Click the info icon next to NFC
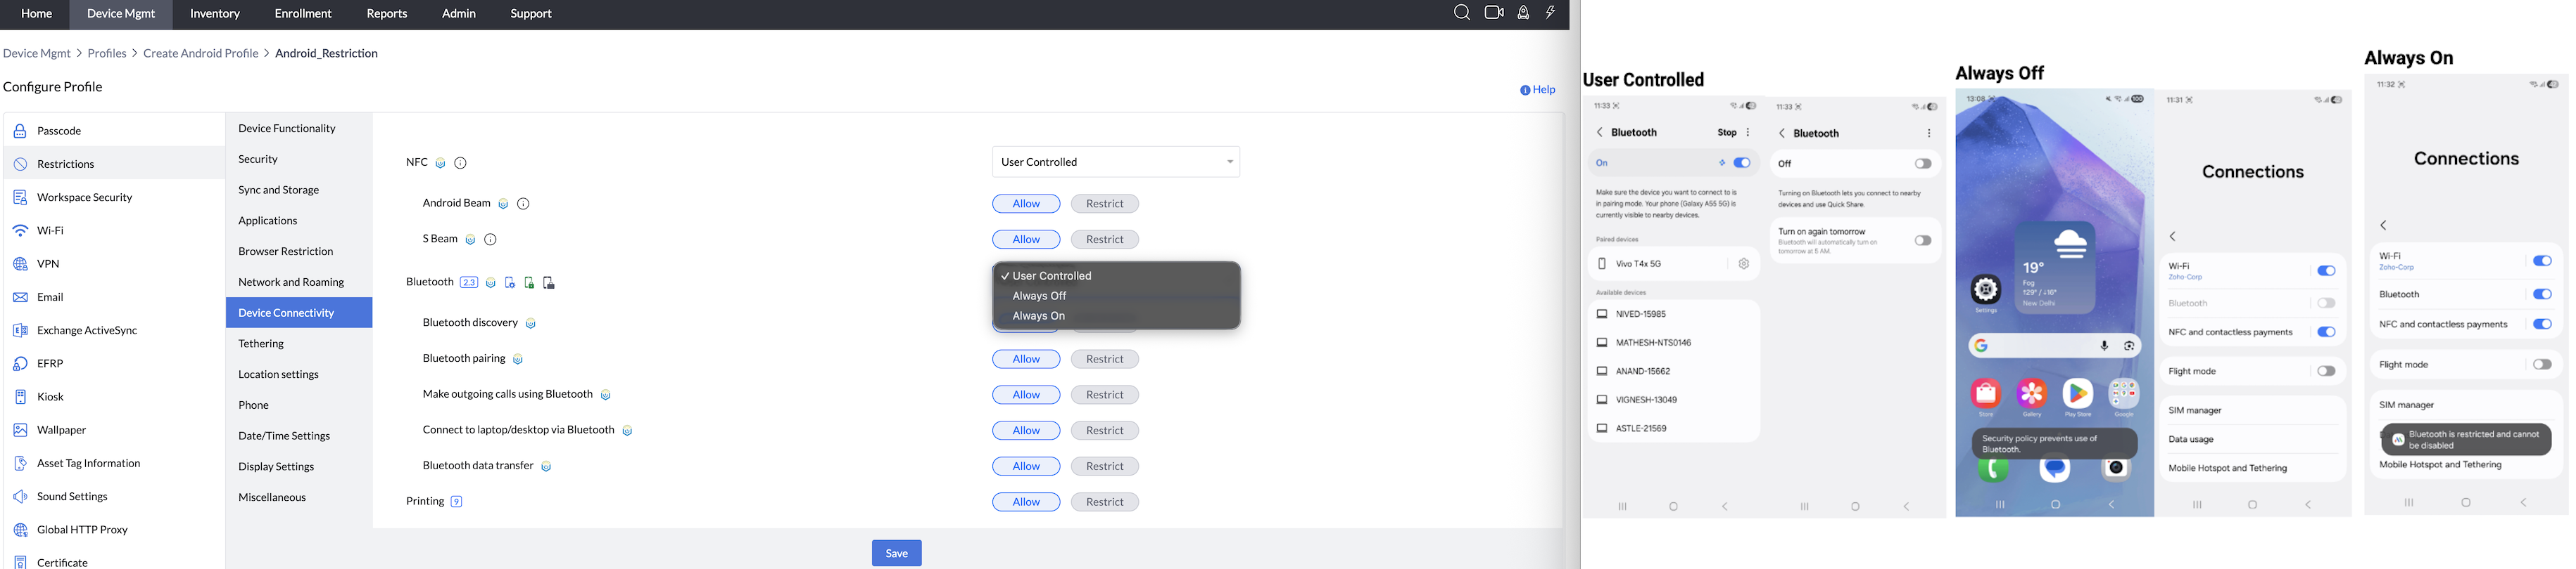 pos(461,163)
